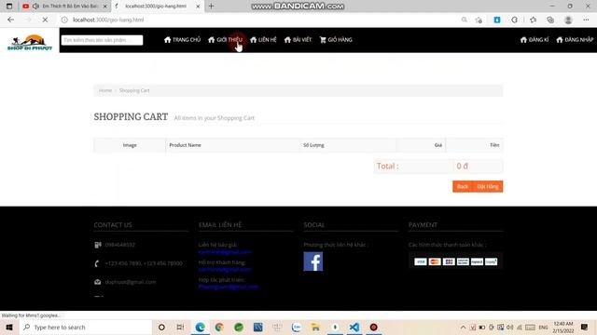This screenshot has height=335, width=597.
Task: Click the footer telephone handset icon
Action: point(97,263)
